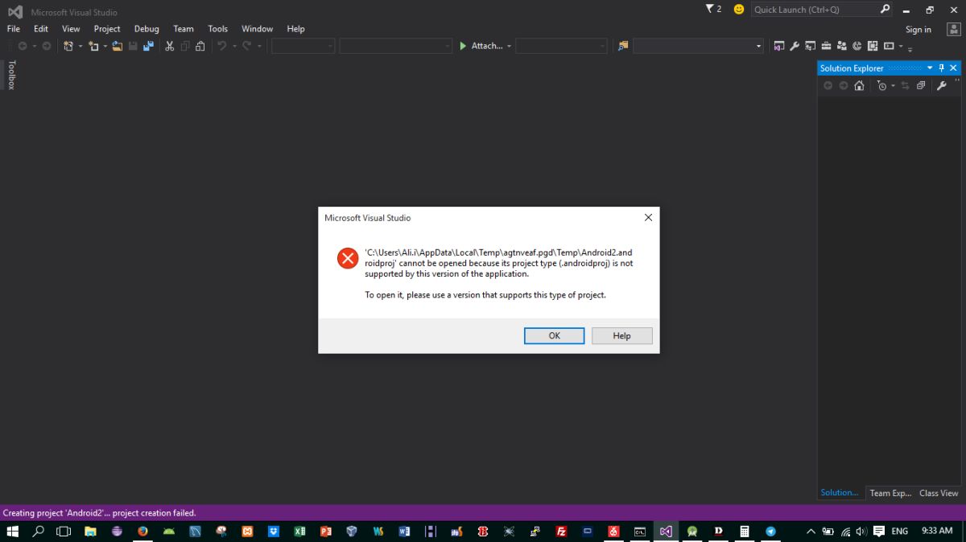Click the Undo arrow icon
The width and height of the screenshot is (966, 542).
point(221,46)
